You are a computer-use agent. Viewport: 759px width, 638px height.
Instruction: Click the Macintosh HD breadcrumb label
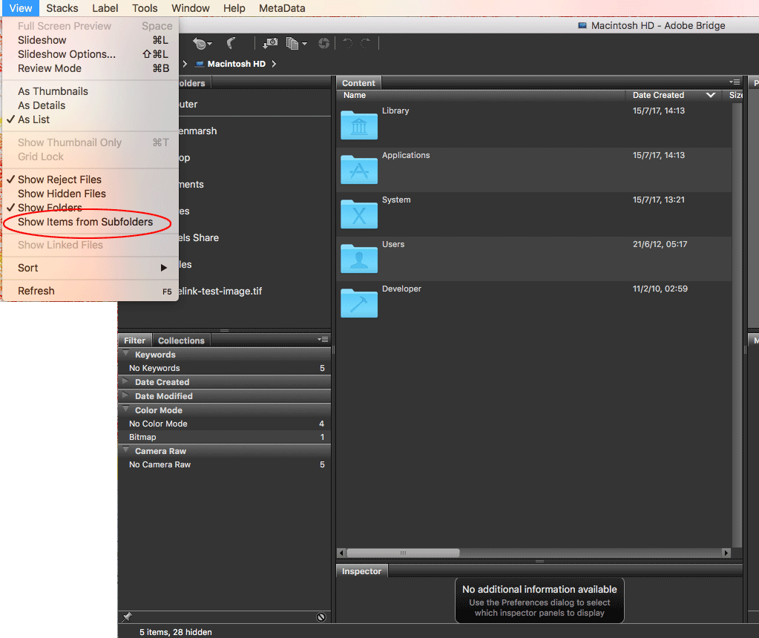click(236, 64)
